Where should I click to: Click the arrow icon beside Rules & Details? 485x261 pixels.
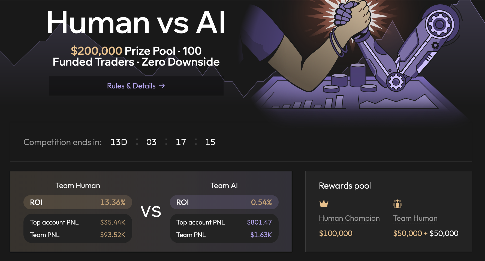coord(162,86)
